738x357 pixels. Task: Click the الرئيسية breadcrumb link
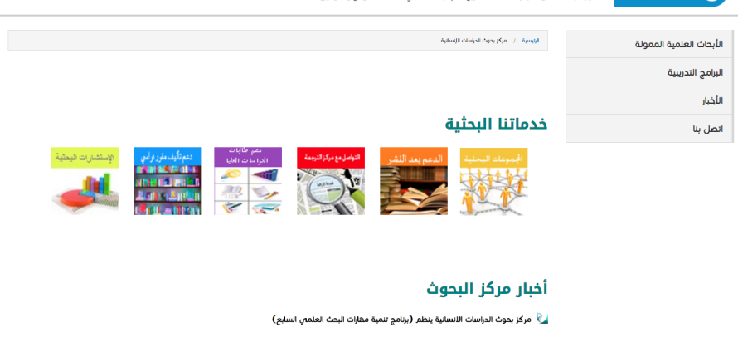click(530, 41)
